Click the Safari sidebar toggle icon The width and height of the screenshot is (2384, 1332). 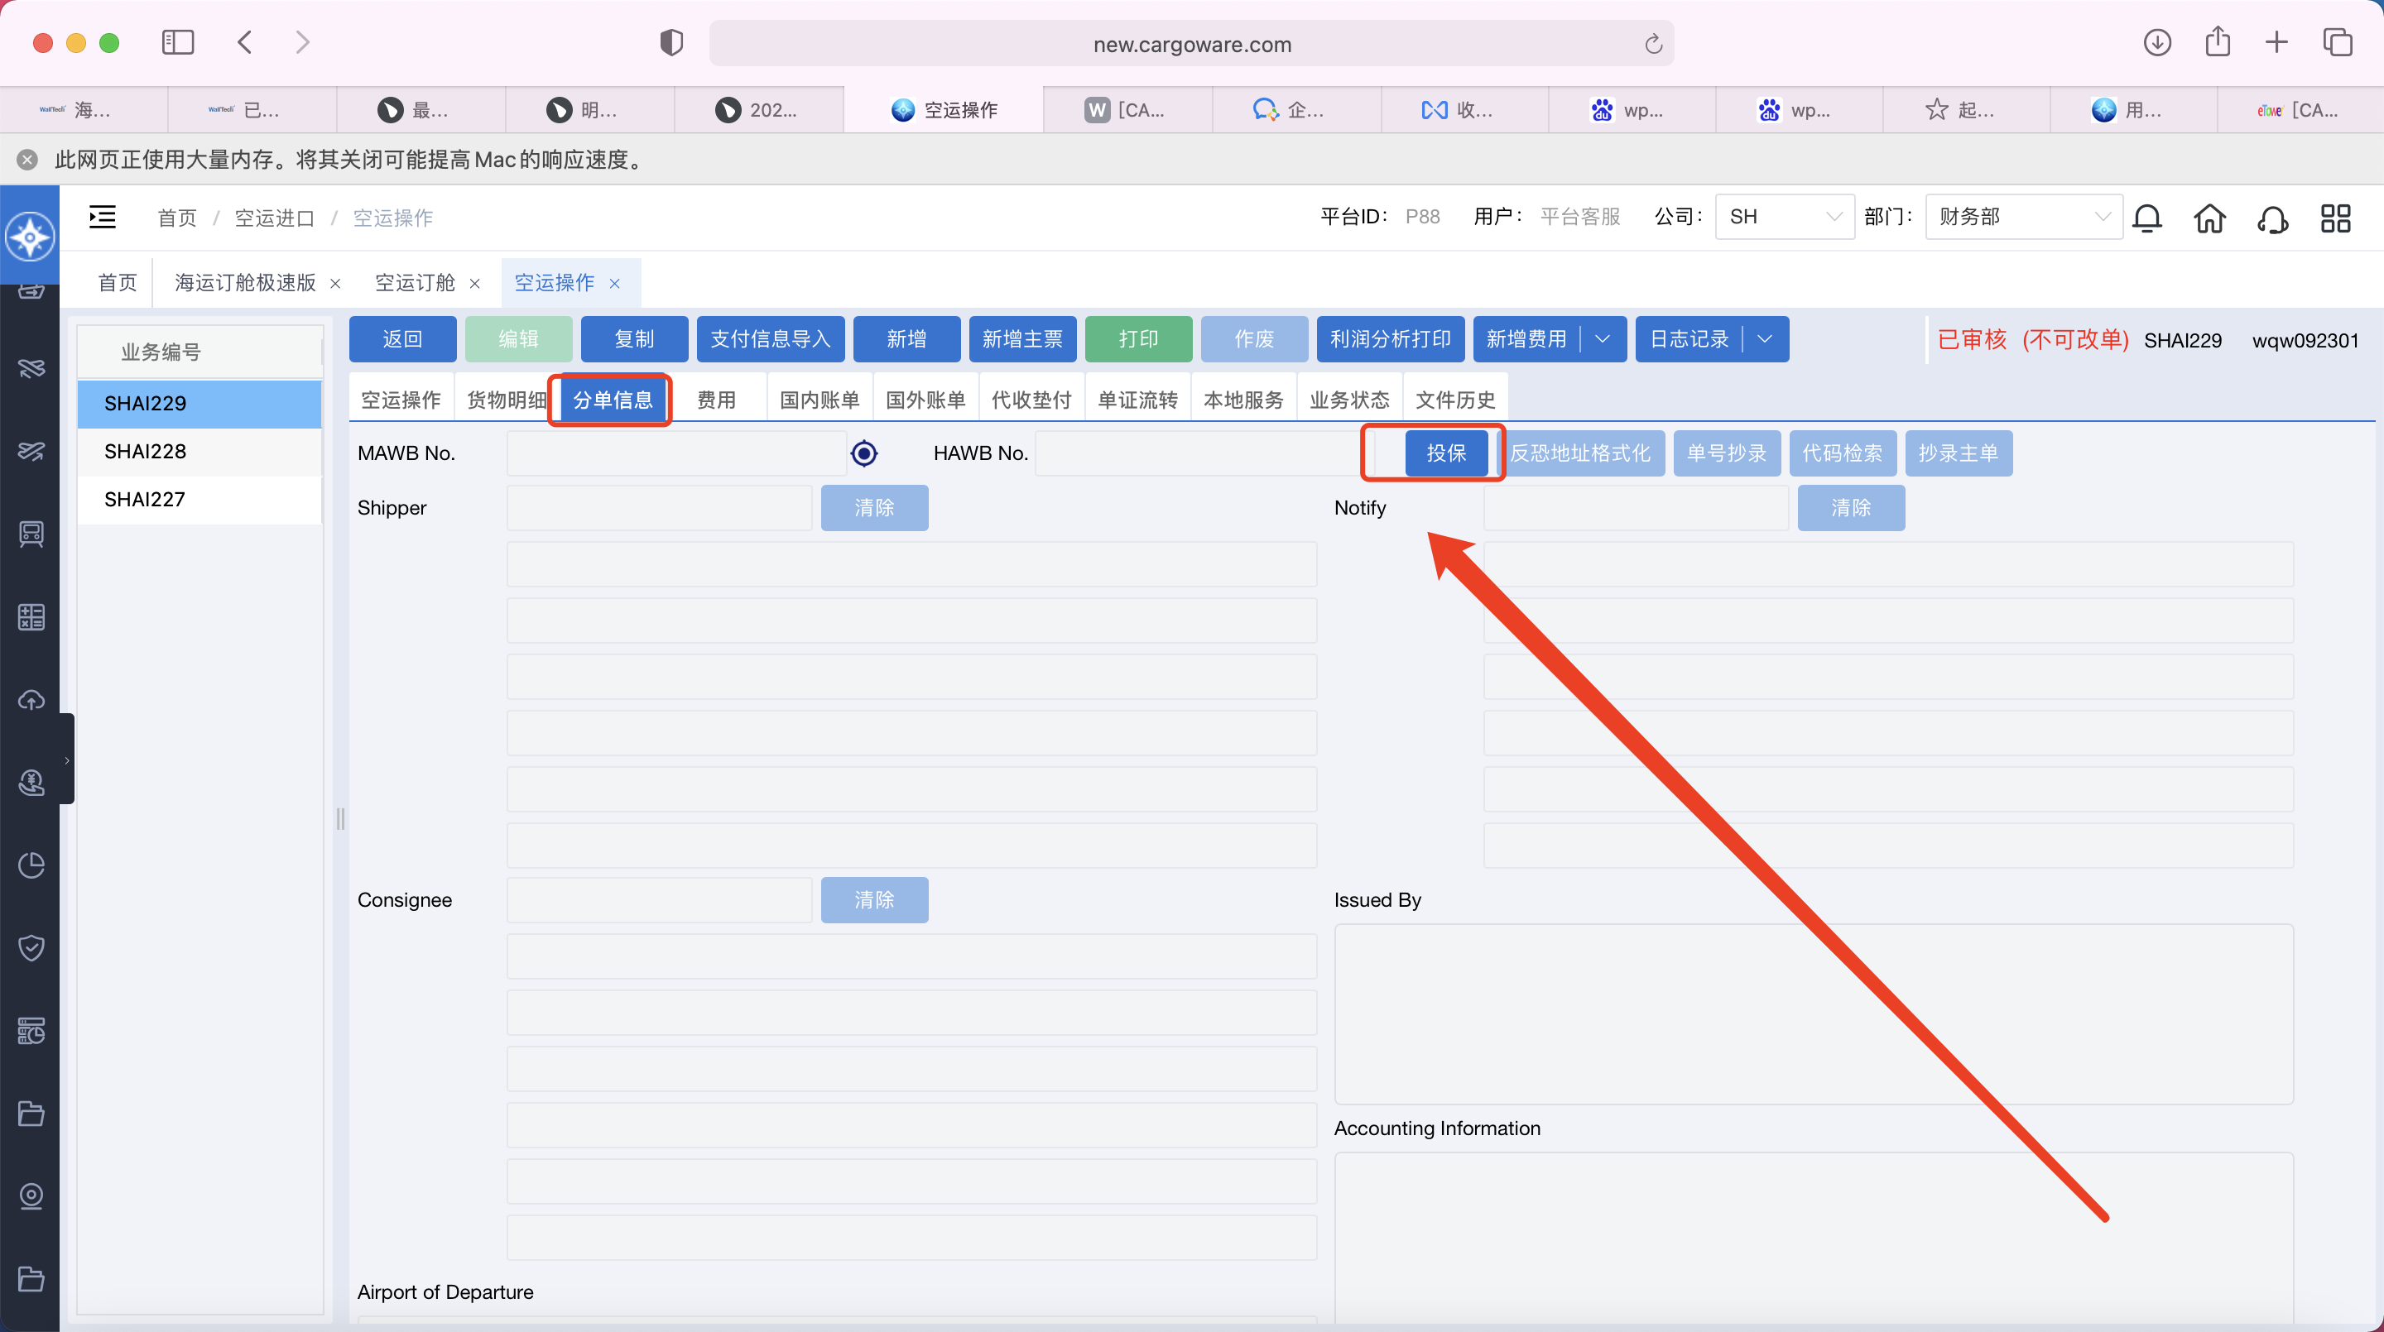(x=178, y=42)
